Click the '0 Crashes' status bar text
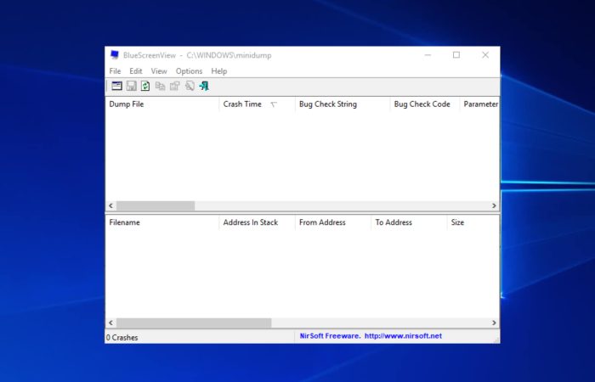The width and height of the screenshot is (595, 382). pyautogui.click(x=122, y=338)
